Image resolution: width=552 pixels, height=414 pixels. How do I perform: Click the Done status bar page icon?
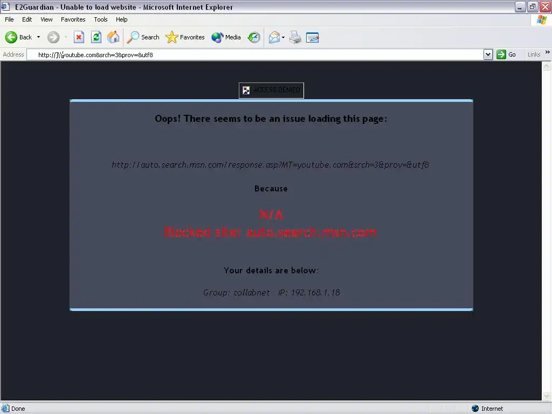[5, 409]
